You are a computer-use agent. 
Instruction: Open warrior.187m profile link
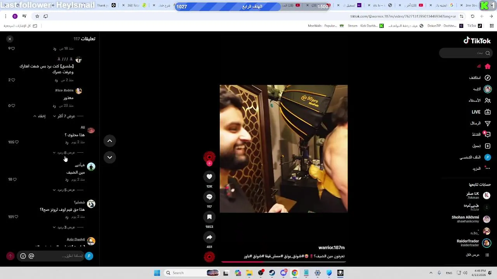[x=331, y=248]
